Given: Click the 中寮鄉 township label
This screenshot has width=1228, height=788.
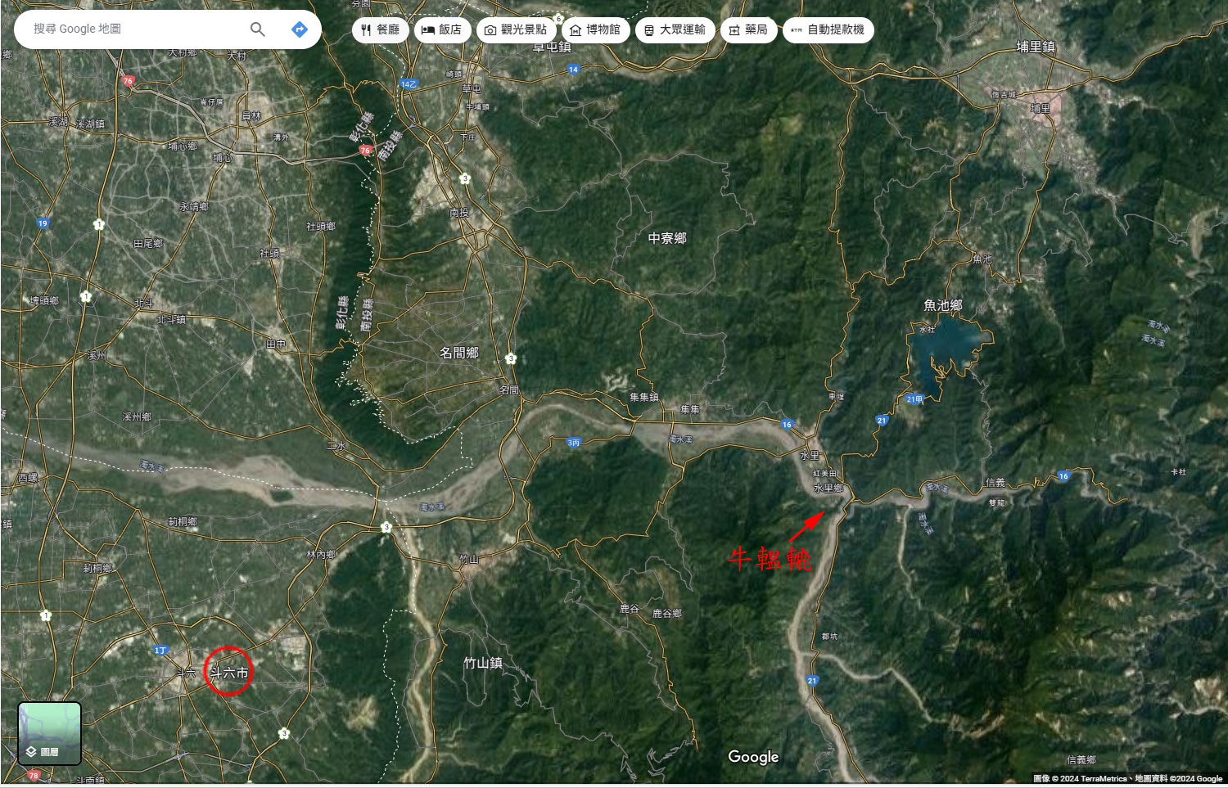Looking at the screenshot, I should 667,238.
